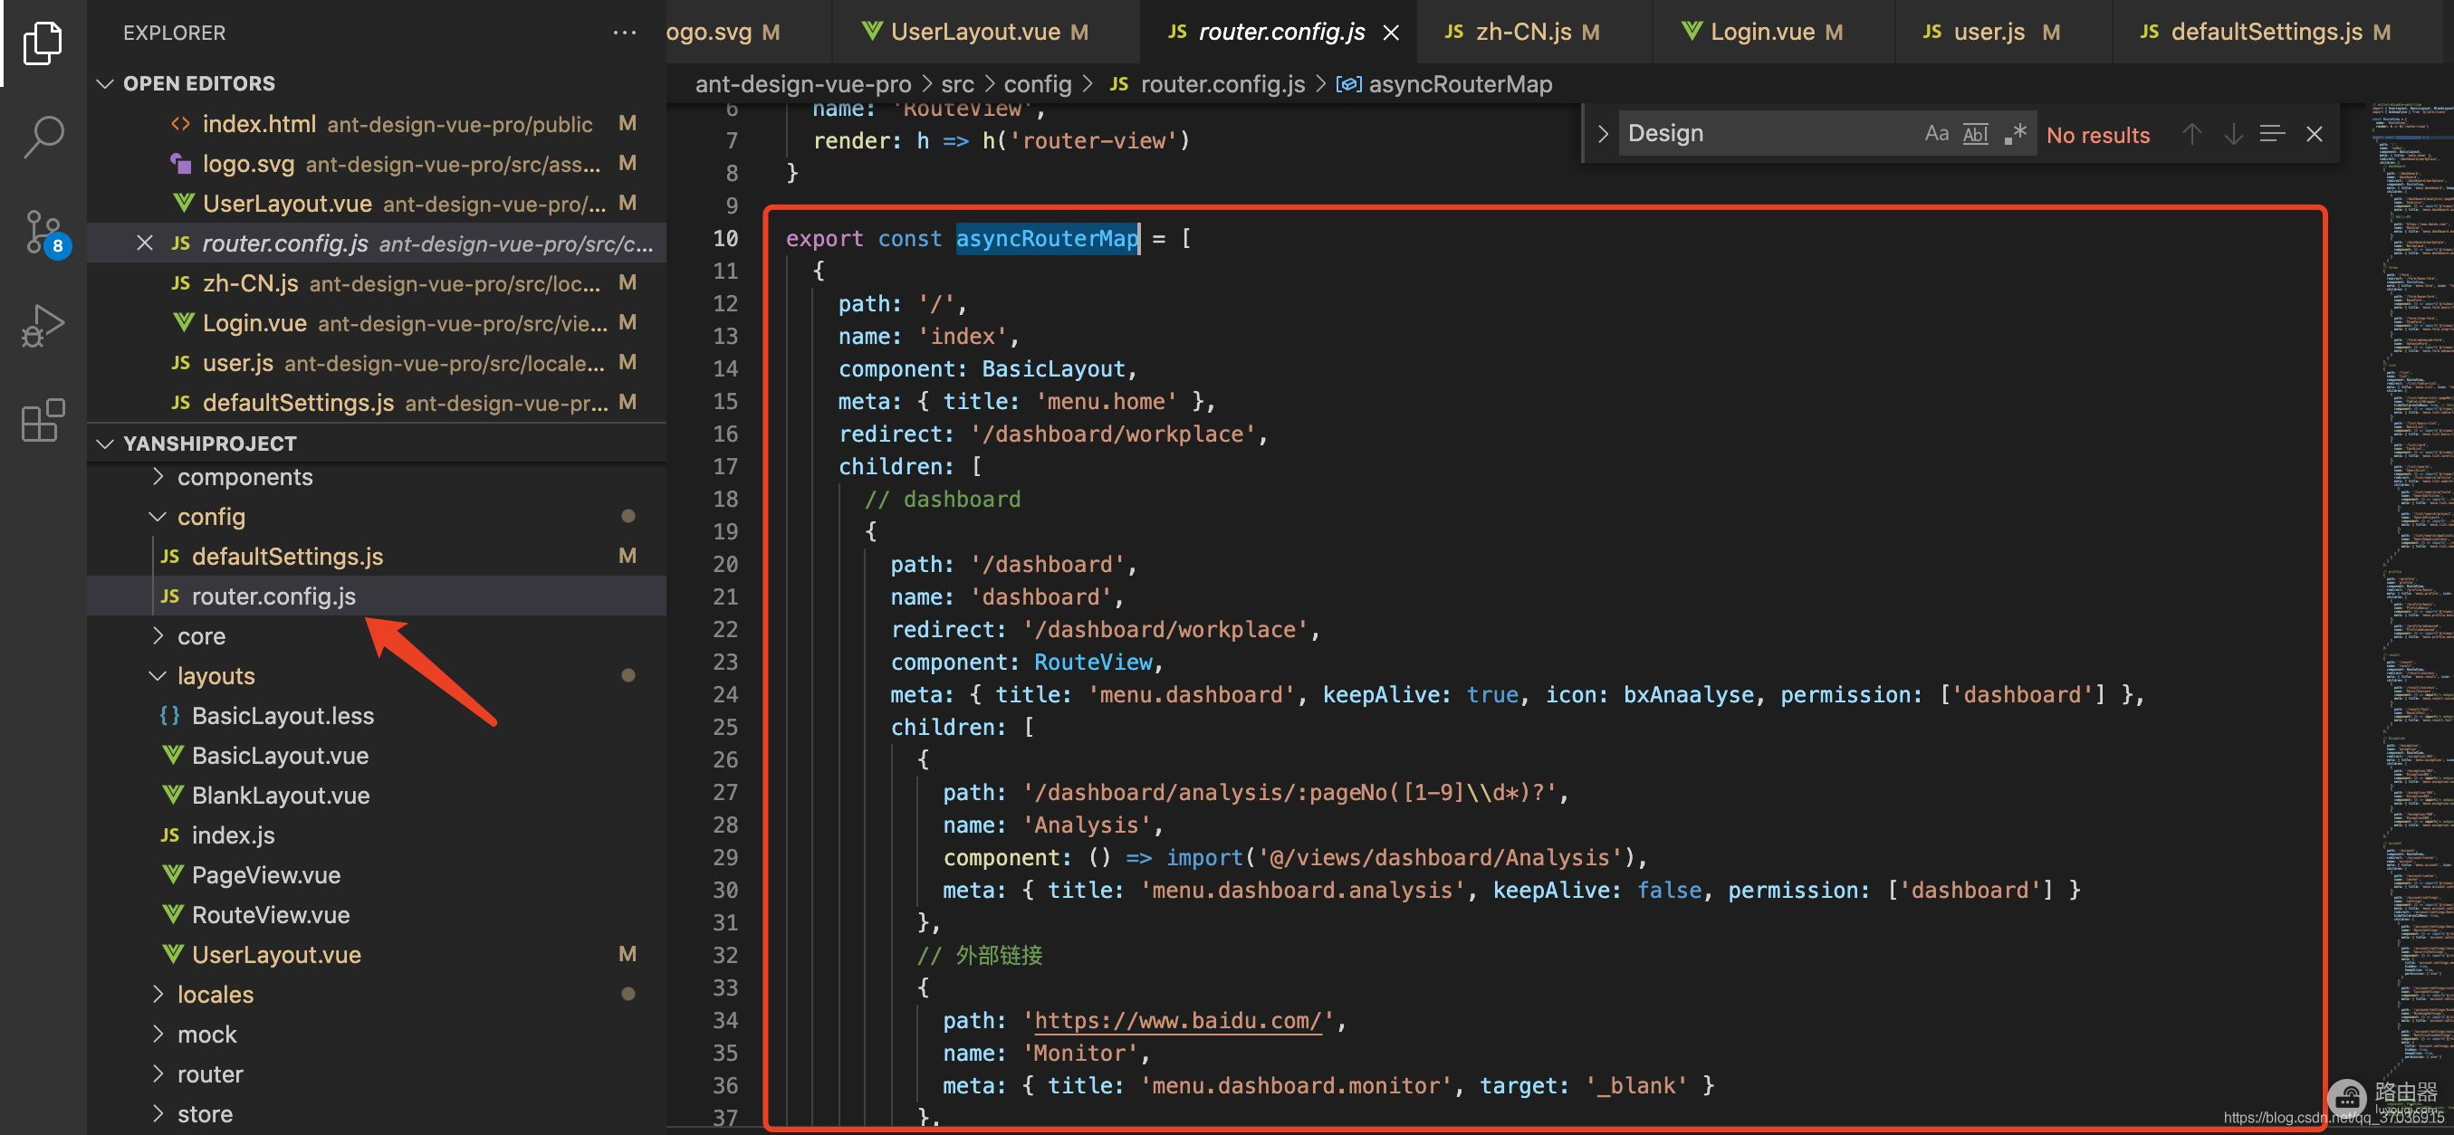
Task: Go to previous match in find widget
Action: (x=2191, y=134)
